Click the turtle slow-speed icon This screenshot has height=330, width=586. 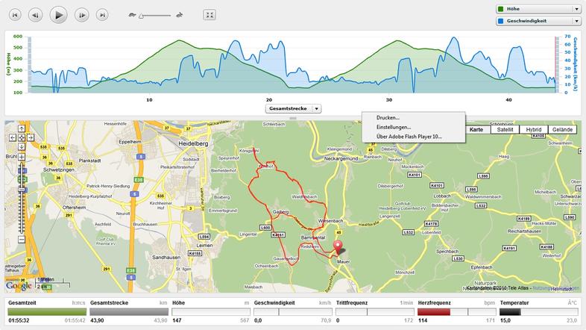[132, 16]
